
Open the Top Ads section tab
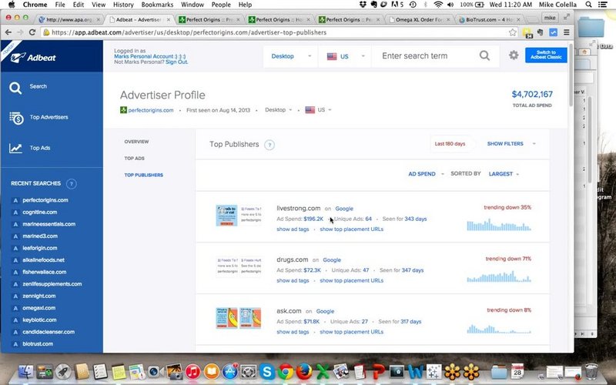click(x=134, y=159)
